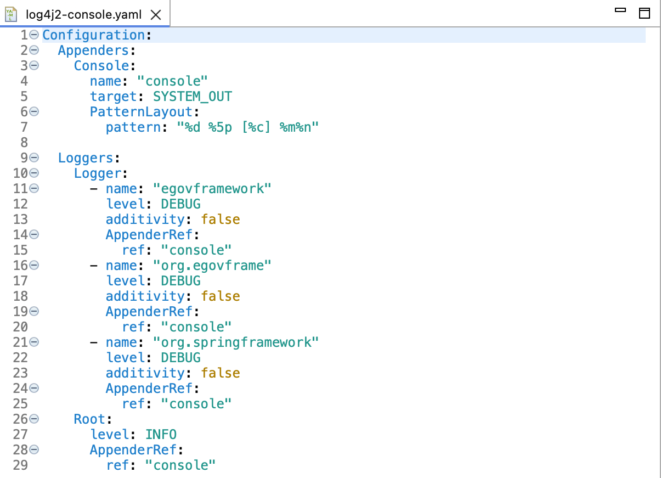Click the YAML file icon in the editor tab
This screenshot has height=478, width=661.
click(12, 15)
